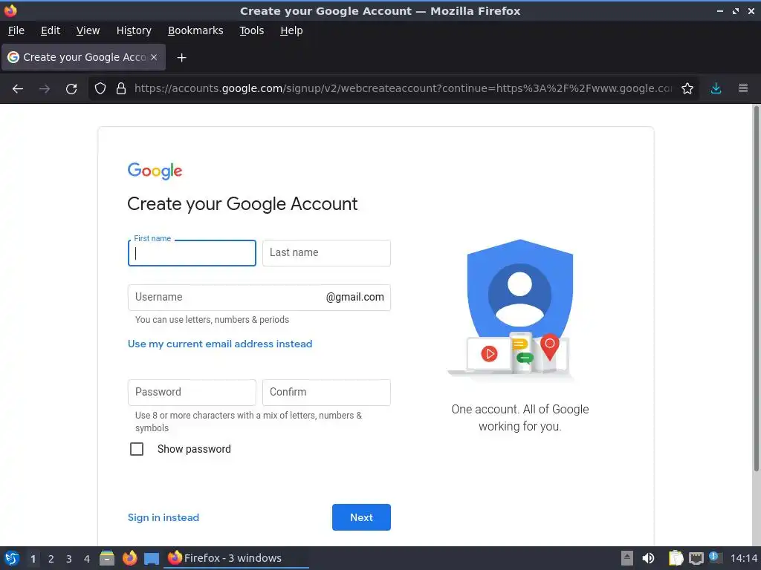Open the taskbar start menu icon
This screenshot has width=761, height=570.
(x=12, y=558)
